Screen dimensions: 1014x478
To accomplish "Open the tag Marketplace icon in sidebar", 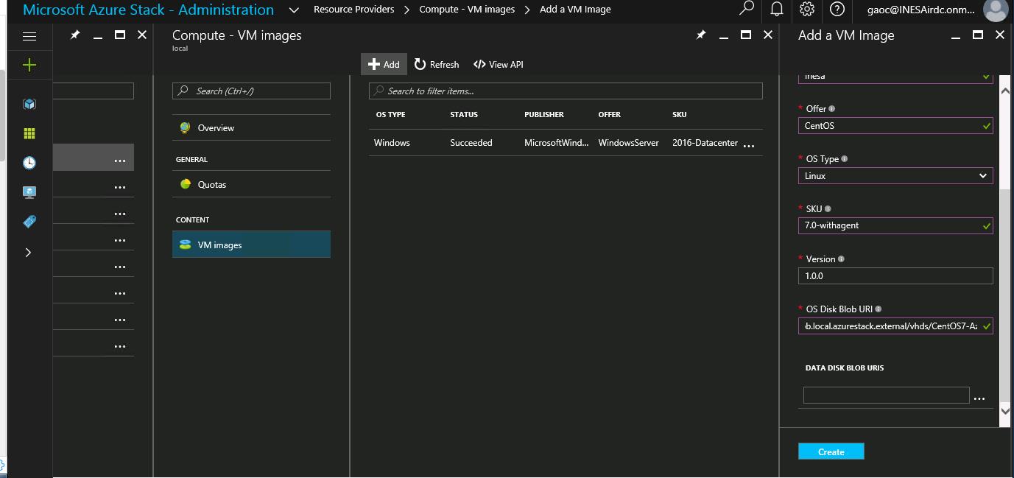I will point(29,222).
